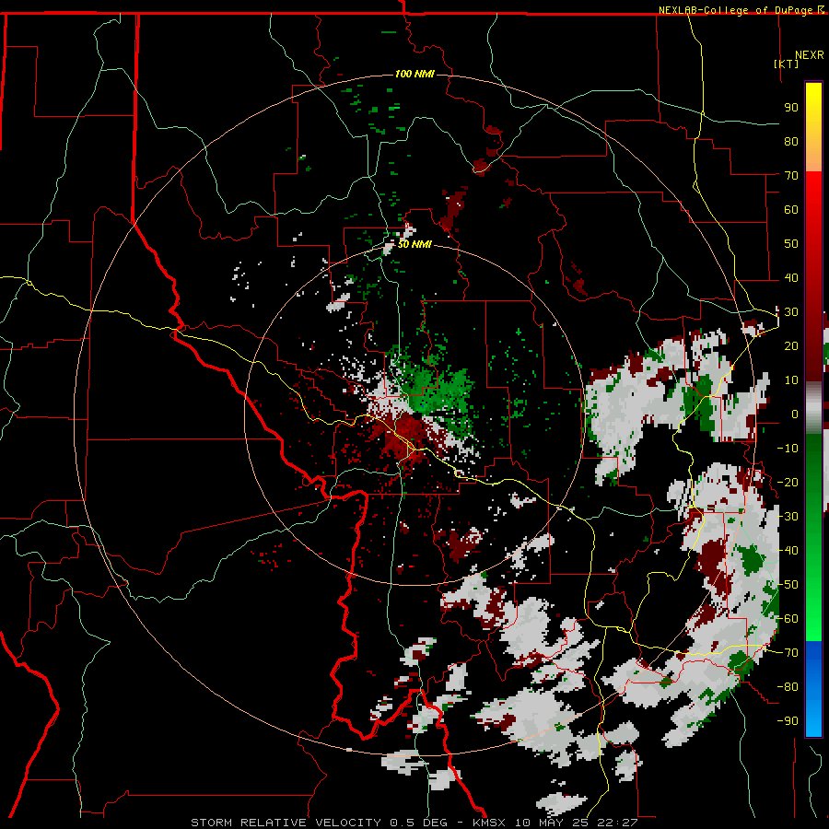
Task: Click the 40 value on velocity scale
Action: click(791, 277)
